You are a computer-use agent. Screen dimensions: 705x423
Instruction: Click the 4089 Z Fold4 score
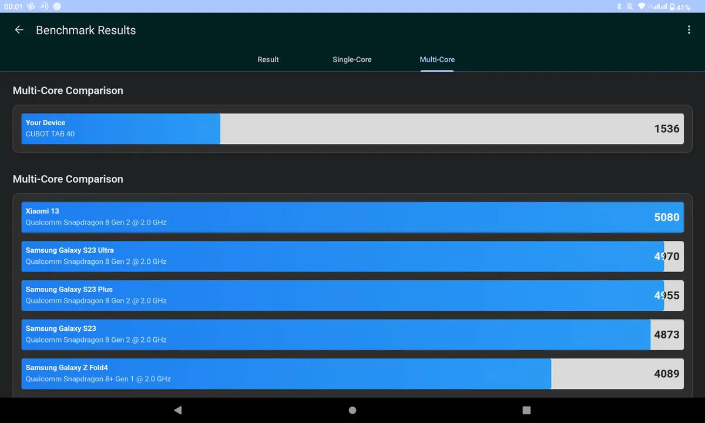(x=667, y=374)
